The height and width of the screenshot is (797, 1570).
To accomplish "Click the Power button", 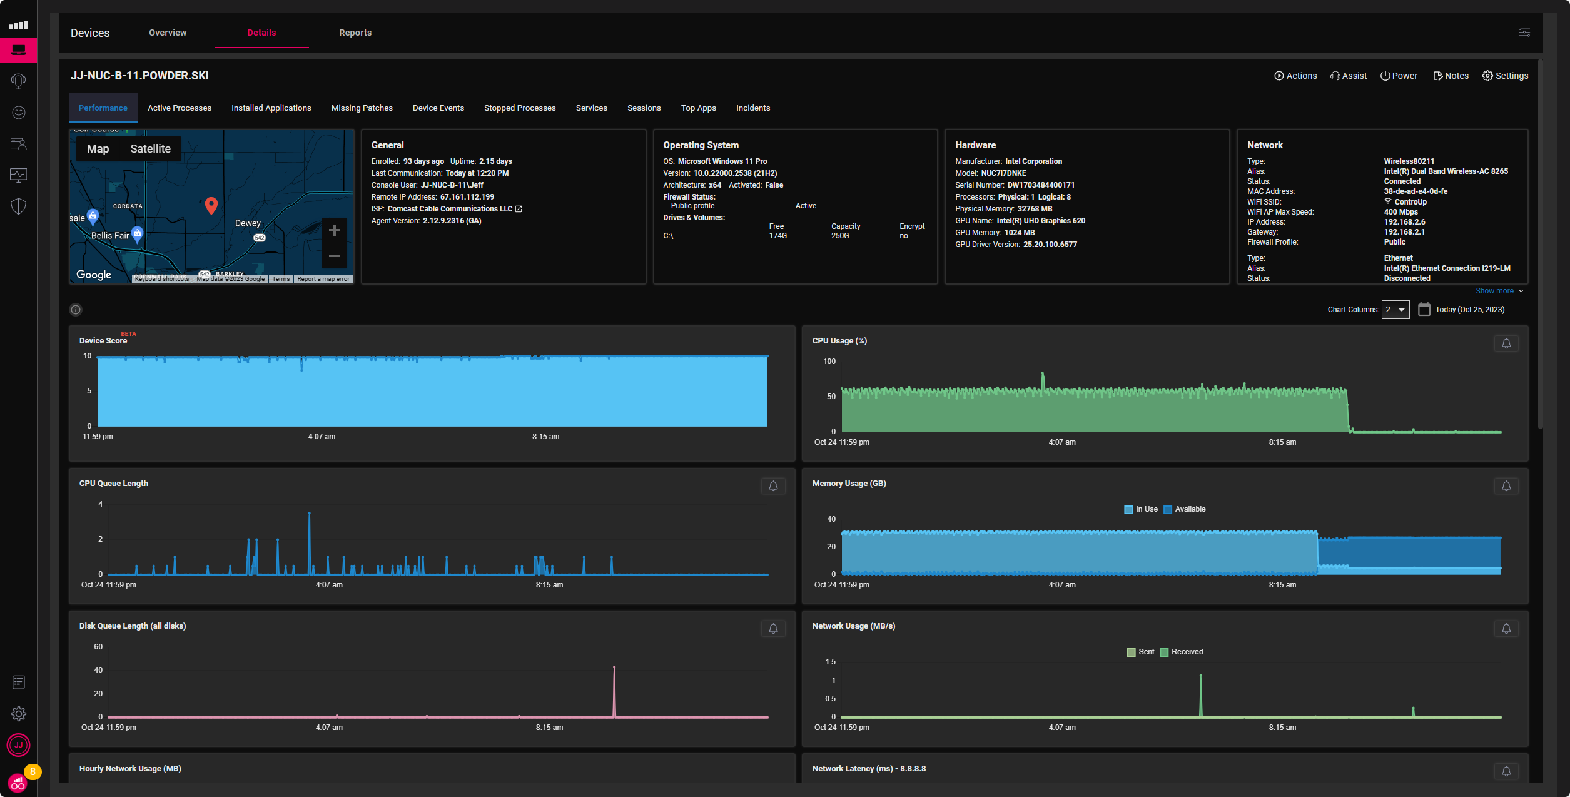I will point(1399,76).
